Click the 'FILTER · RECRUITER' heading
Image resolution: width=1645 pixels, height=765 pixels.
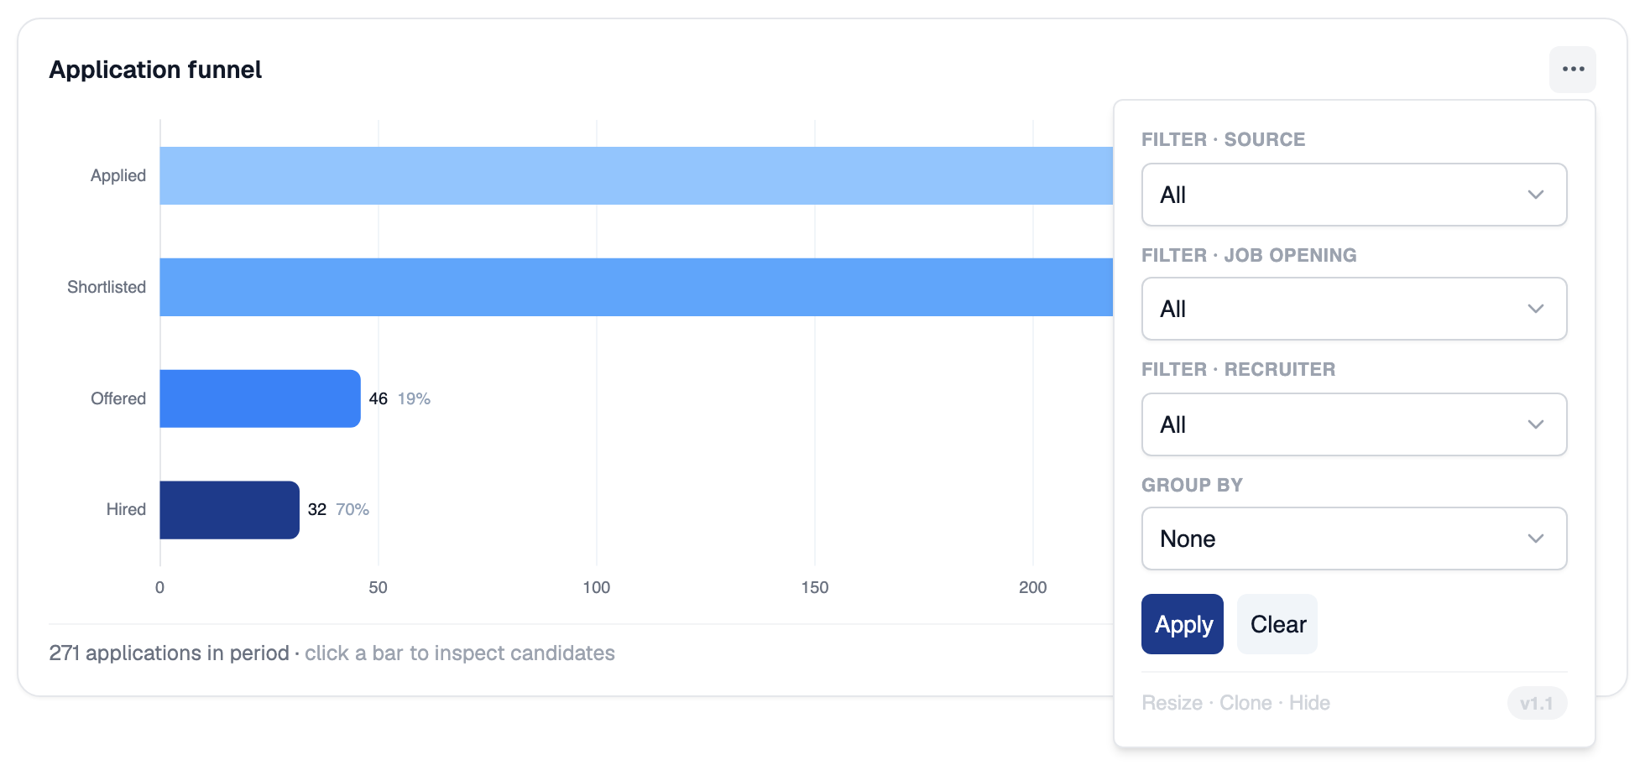click(1238, 369)
